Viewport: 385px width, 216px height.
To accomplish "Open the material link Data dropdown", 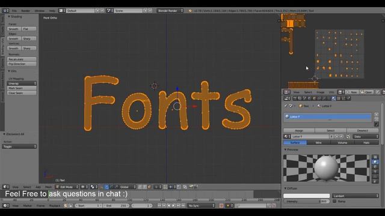I will point(366,136).
